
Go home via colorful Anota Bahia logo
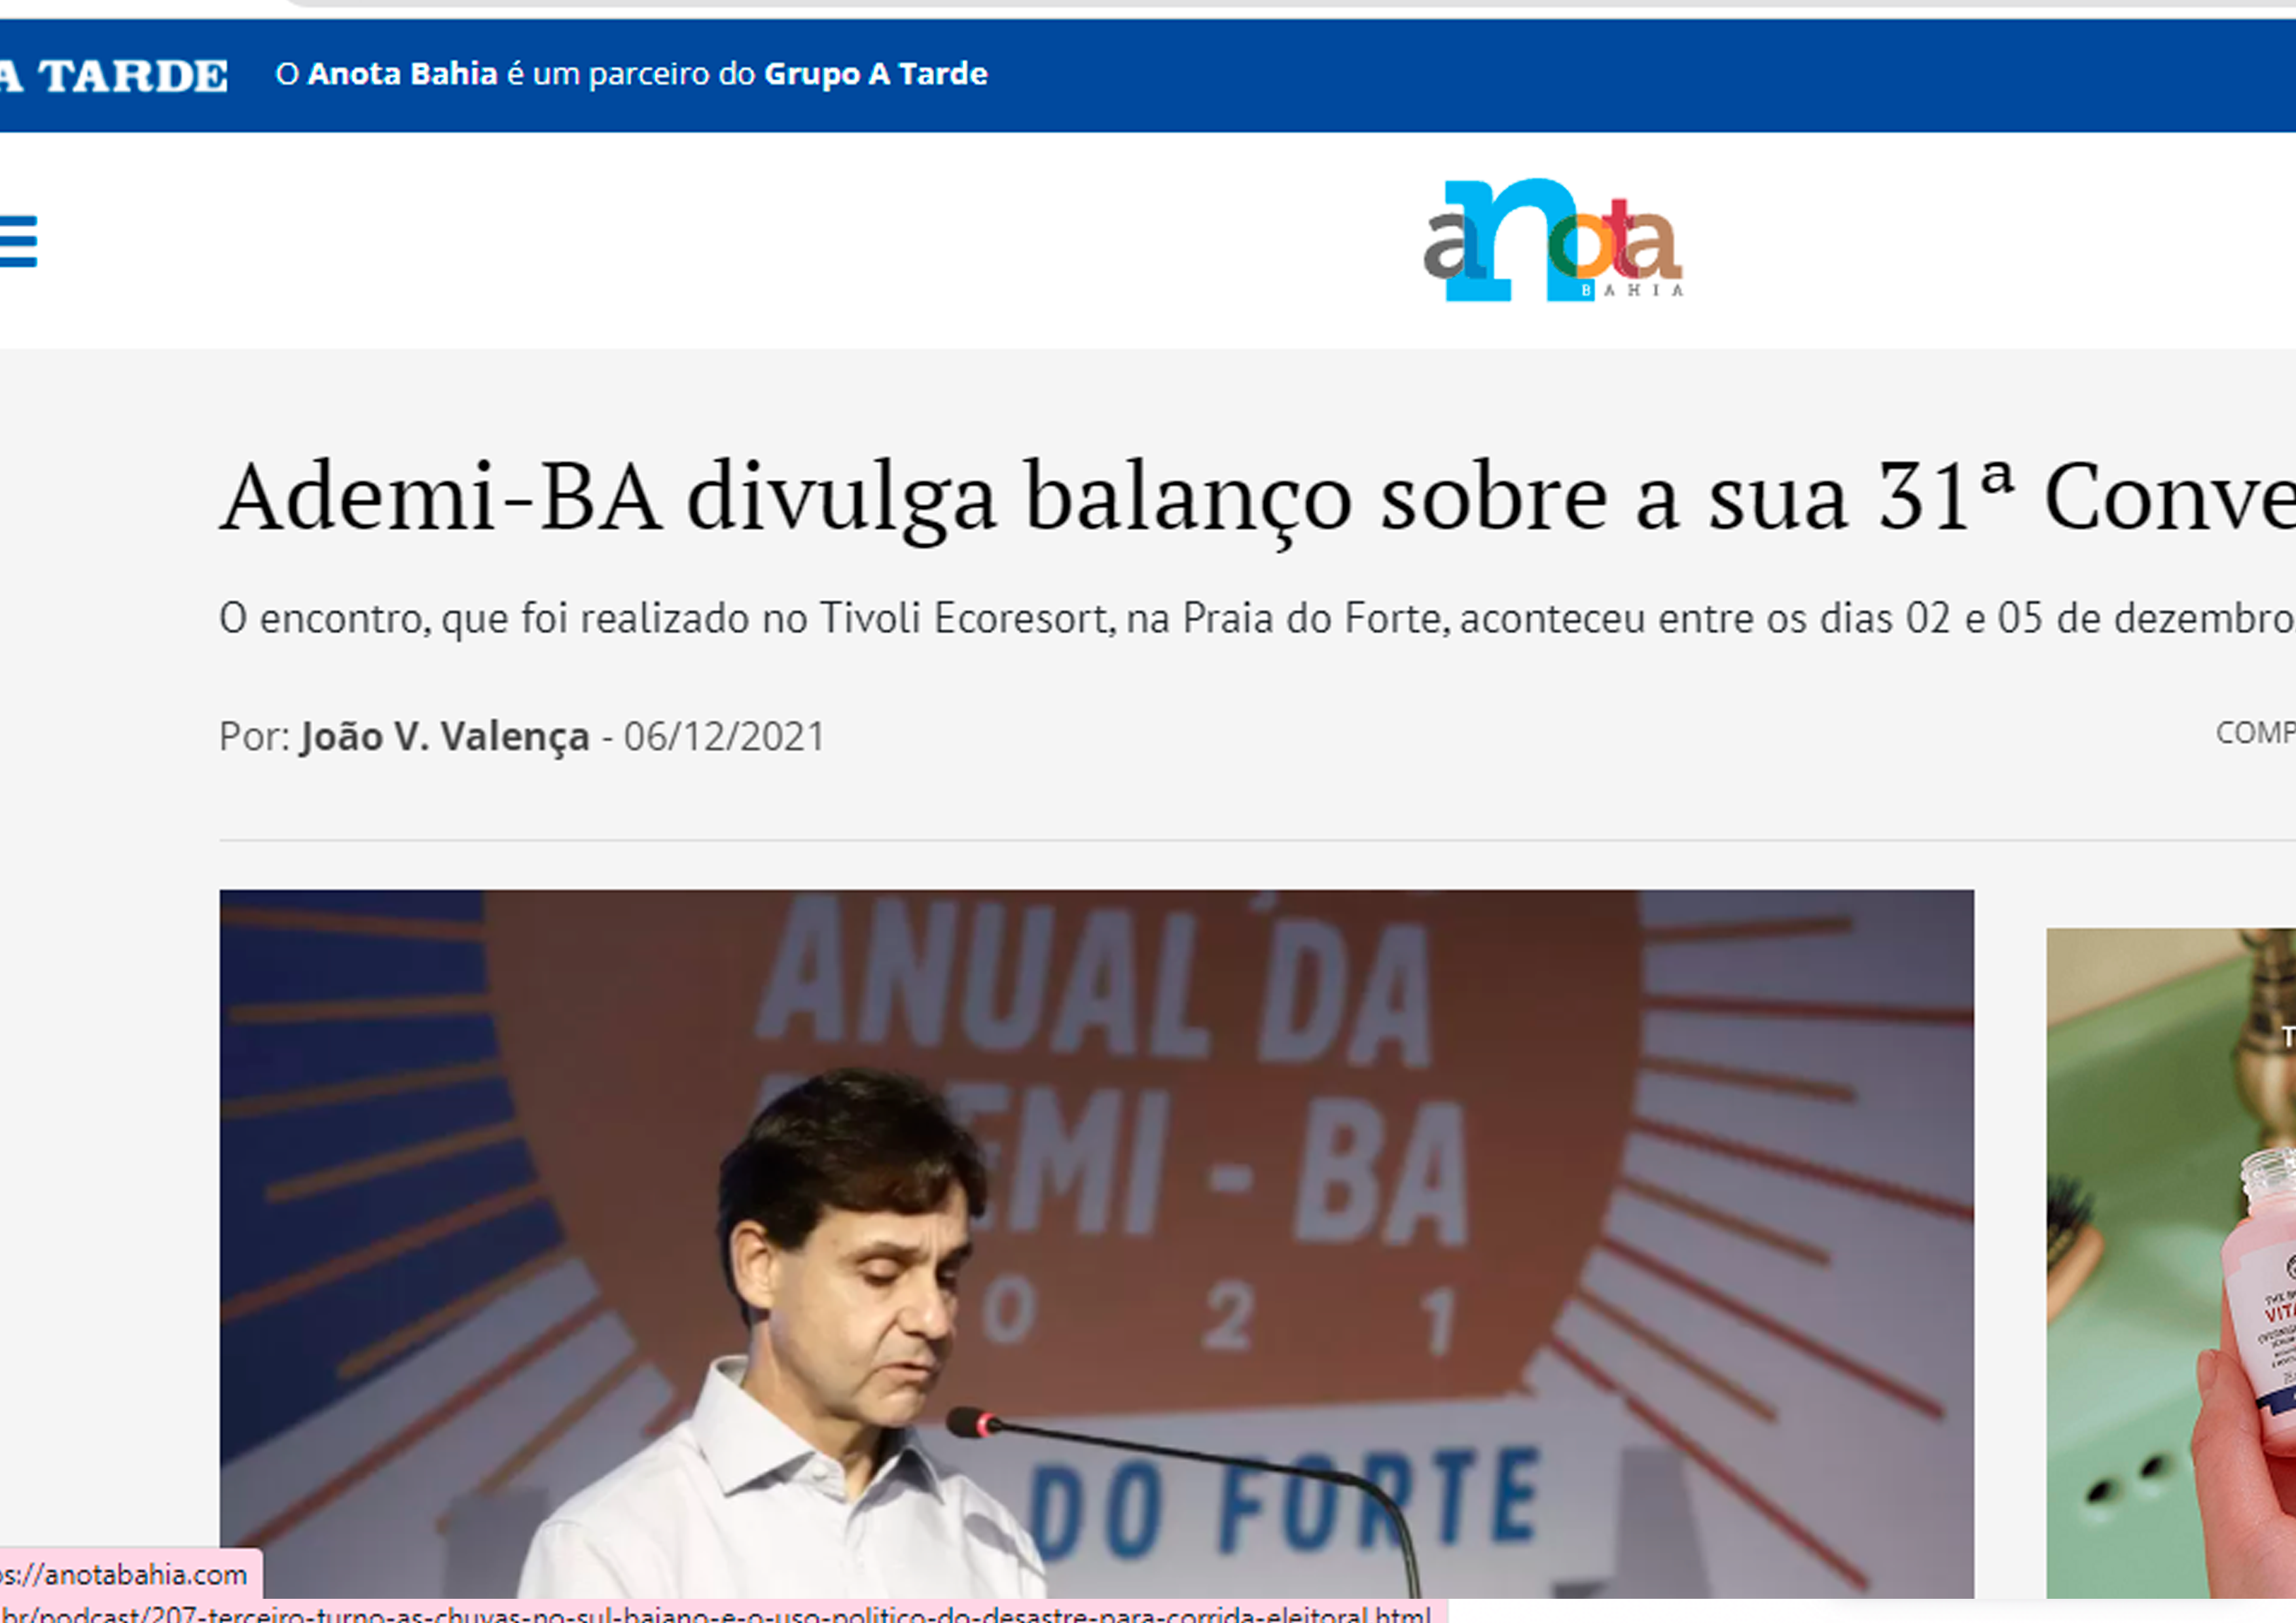[x=1553, y=240]
